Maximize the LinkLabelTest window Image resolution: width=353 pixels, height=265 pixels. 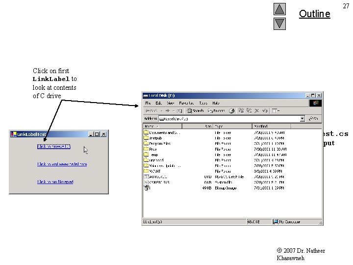click(97, 134)
